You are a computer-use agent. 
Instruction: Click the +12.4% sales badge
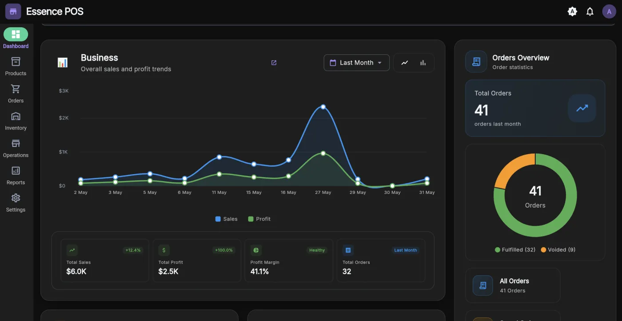133,250
